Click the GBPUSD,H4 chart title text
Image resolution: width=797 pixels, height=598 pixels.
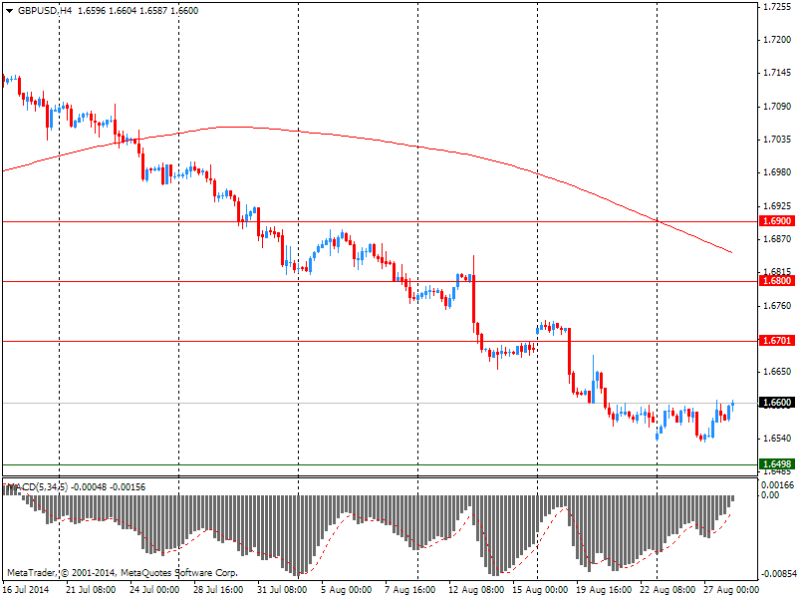(45, 11)
